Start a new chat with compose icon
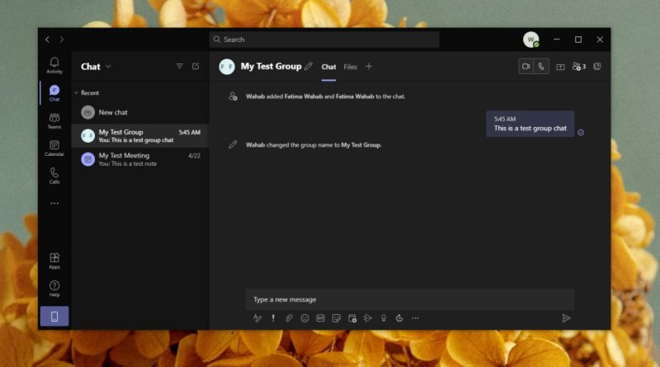The height and width of the screenshot is (367, 660). click(x=196, y=66)
